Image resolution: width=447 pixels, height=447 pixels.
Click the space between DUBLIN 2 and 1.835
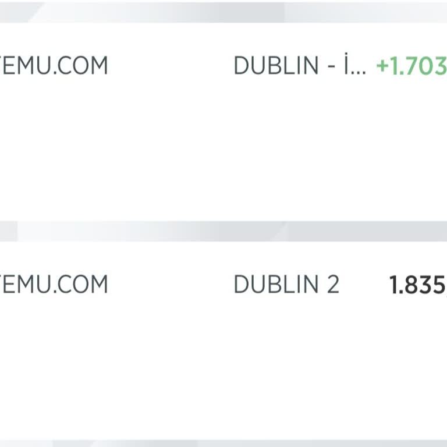click(x=364, y=285)
